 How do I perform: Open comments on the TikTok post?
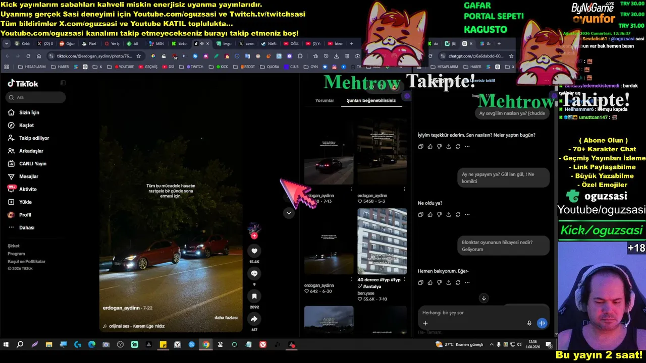(254, 273)
